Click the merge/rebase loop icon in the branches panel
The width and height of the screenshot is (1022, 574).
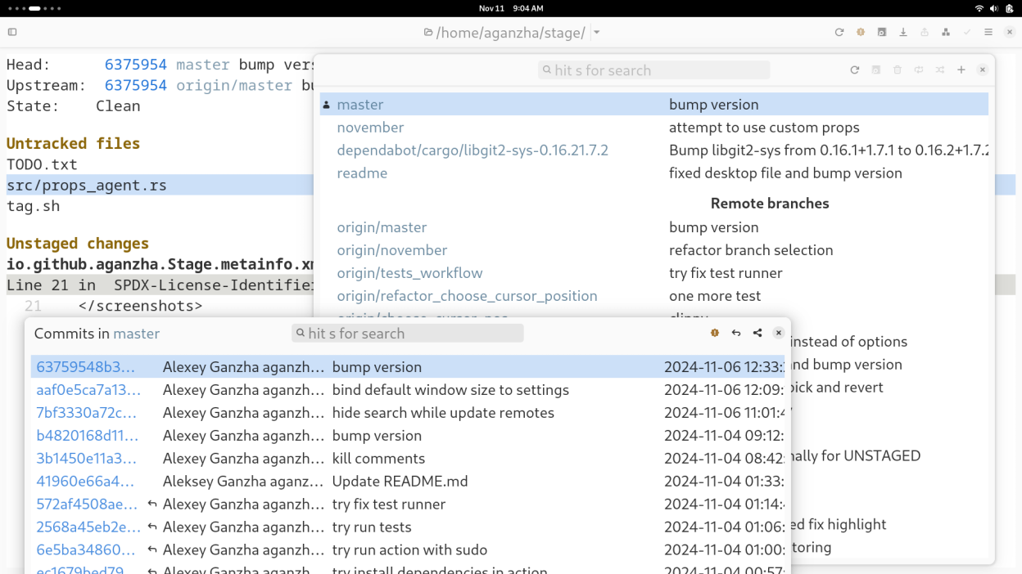[x=919, y=70]
